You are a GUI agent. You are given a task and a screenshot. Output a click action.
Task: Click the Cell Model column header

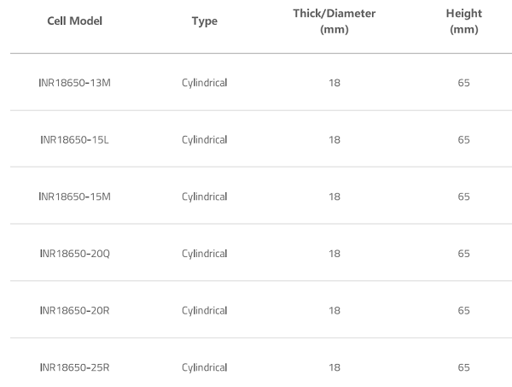tap(74, 21)
